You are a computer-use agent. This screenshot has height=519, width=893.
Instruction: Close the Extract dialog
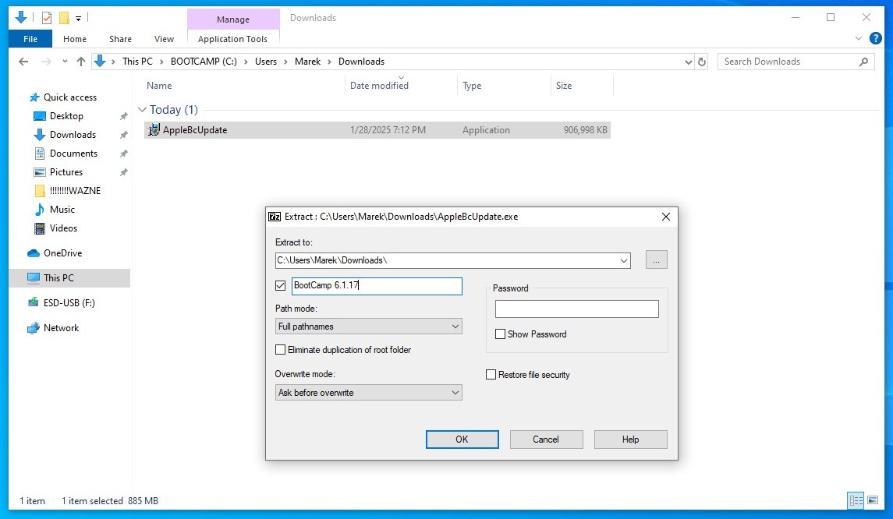point(666,217)
